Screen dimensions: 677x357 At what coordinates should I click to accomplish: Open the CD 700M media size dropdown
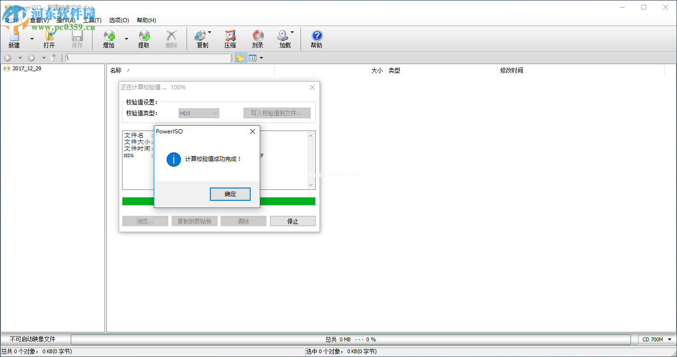657,339
